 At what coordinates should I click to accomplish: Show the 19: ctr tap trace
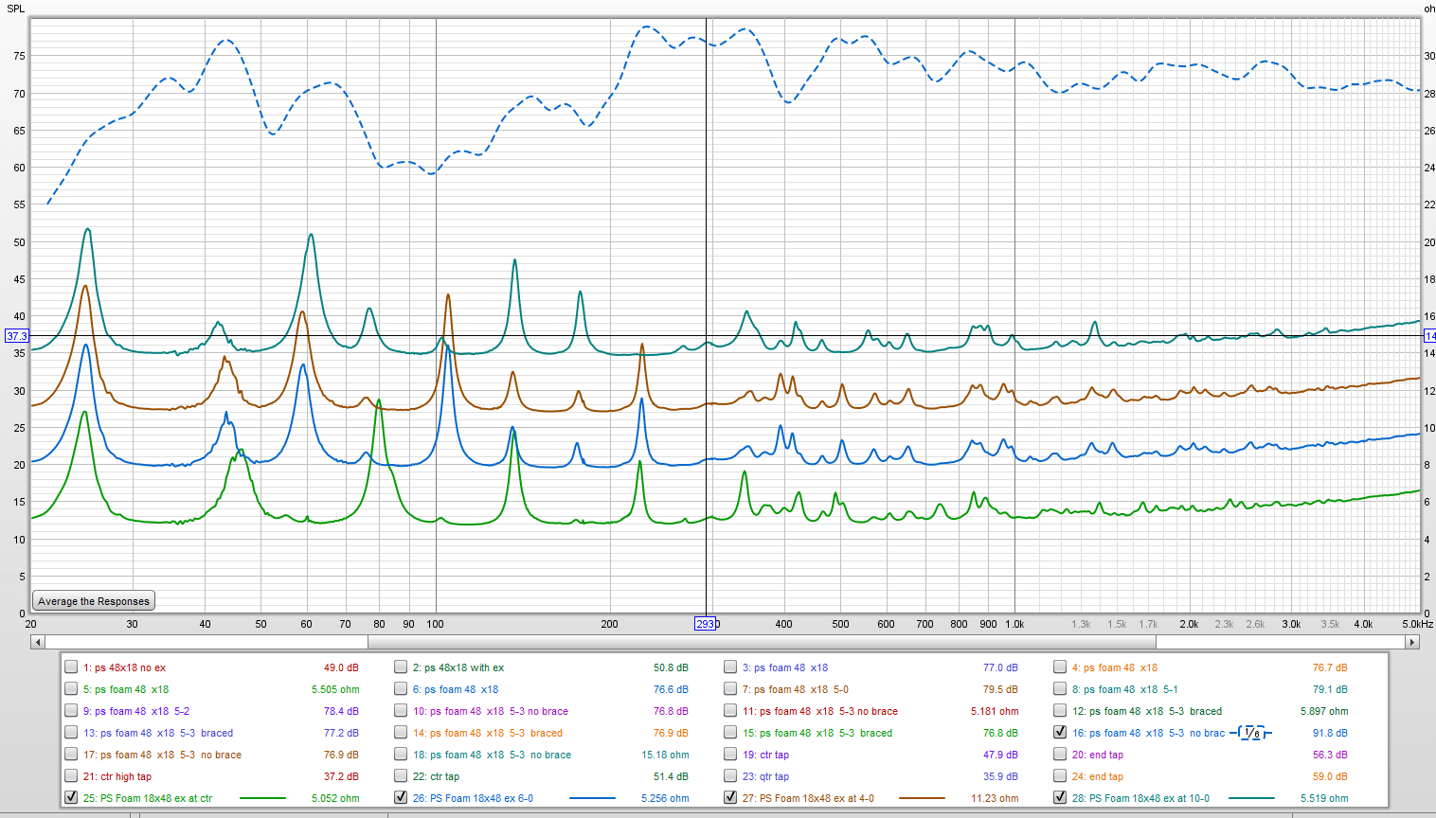point(730,754)
